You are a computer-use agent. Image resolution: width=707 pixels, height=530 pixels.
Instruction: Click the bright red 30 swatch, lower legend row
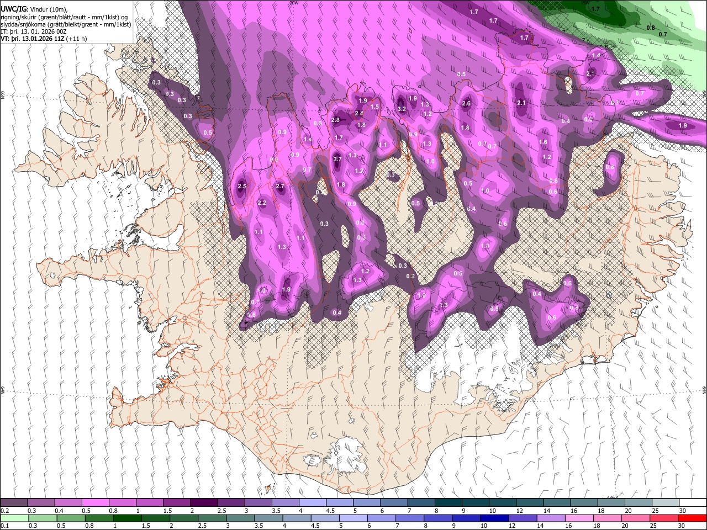(692, 518)
